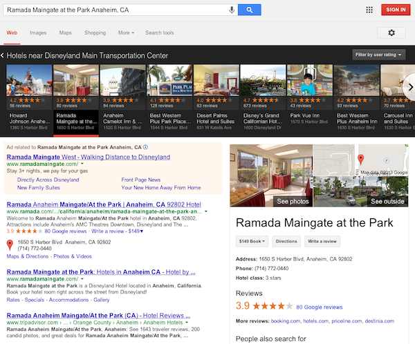Open dropdown arrow beside second ramadamaingate.com URL
This screenshot has width=415, height=344.
82,279
